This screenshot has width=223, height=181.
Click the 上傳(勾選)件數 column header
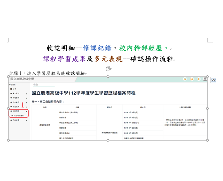(x=185, y=107)
